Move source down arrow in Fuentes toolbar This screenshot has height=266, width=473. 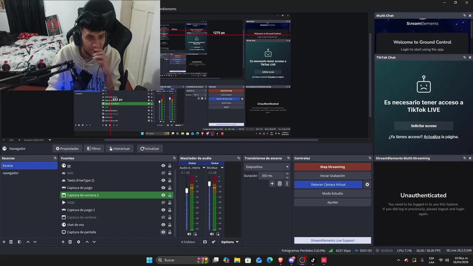(94, 242)
